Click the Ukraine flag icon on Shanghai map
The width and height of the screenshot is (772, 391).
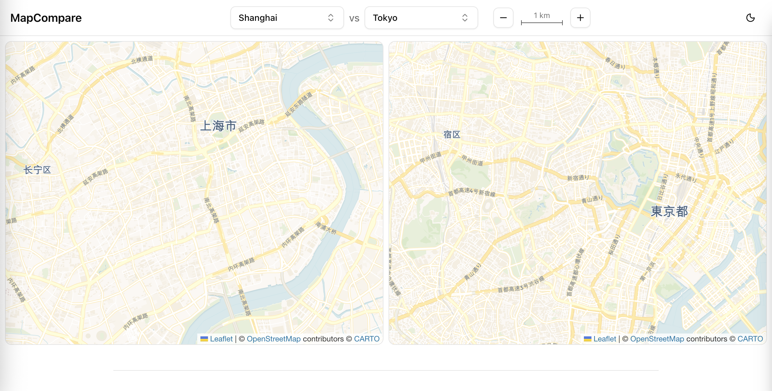[x=204, y=339]
